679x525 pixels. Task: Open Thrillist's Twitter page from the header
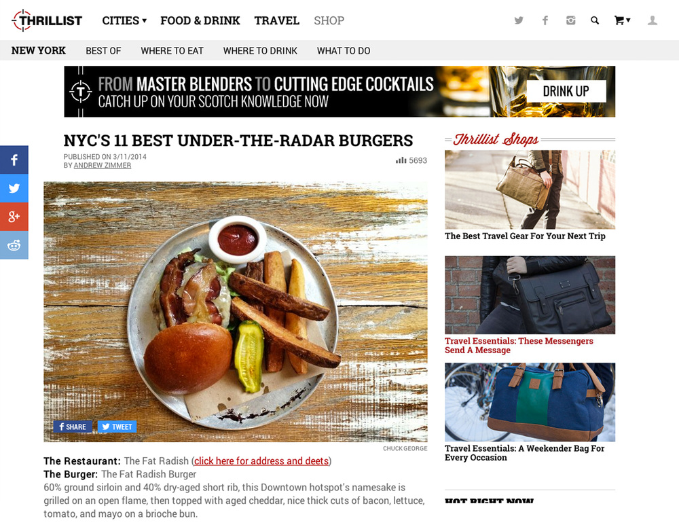tap(519, 20)
